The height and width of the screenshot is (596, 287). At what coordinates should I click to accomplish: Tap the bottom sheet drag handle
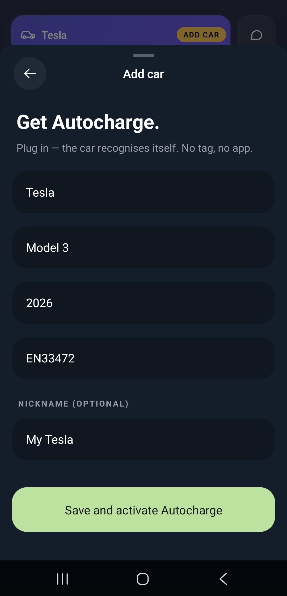(143, 56)
